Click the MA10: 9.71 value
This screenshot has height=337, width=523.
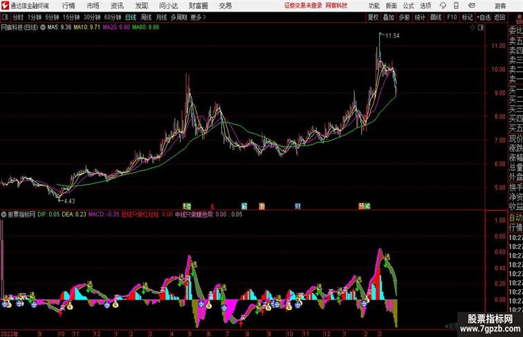click(86, 28)
